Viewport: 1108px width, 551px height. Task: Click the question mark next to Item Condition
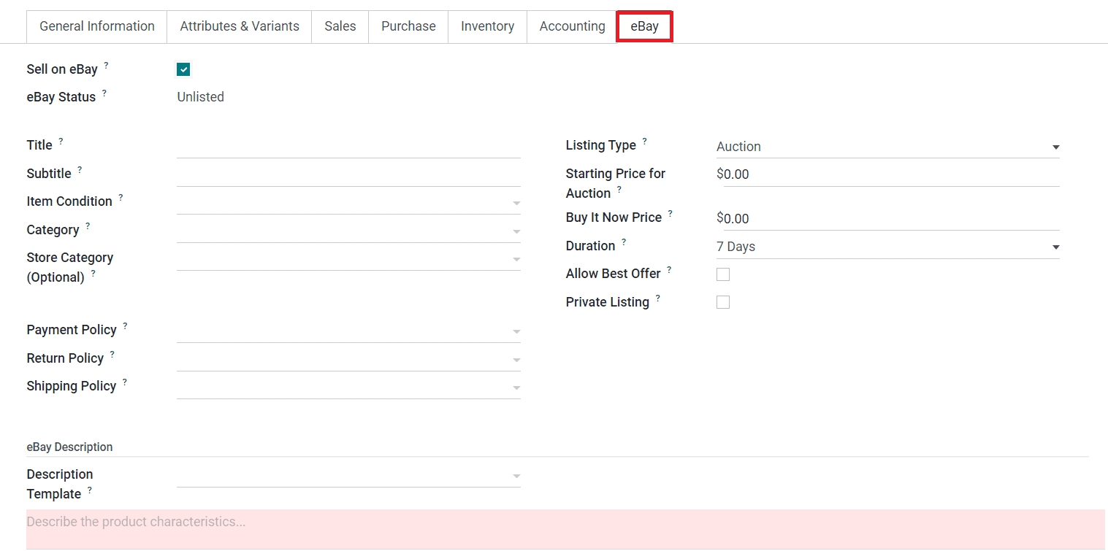click(x=121, y=198)
